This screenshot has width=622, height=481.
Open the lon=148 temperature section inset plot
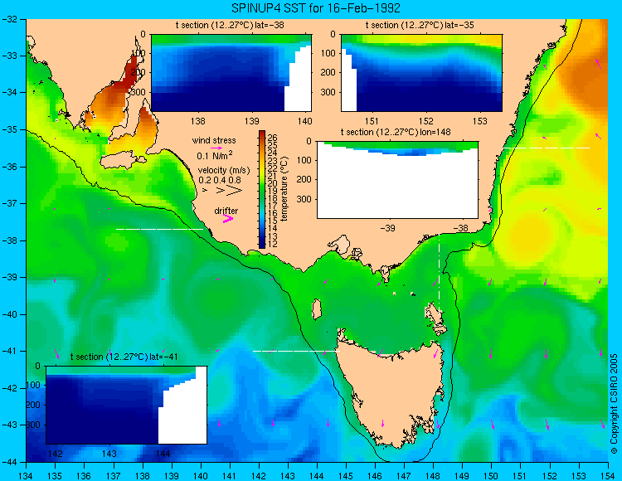coord(397,180)
